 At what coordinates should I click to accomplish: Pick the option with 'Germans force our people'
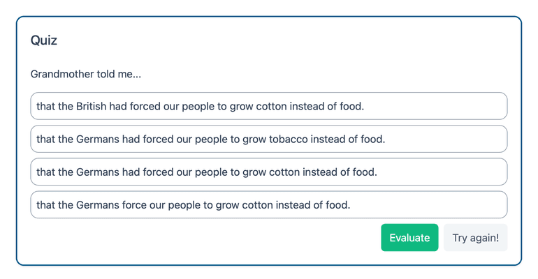click(x=269, y=204)
